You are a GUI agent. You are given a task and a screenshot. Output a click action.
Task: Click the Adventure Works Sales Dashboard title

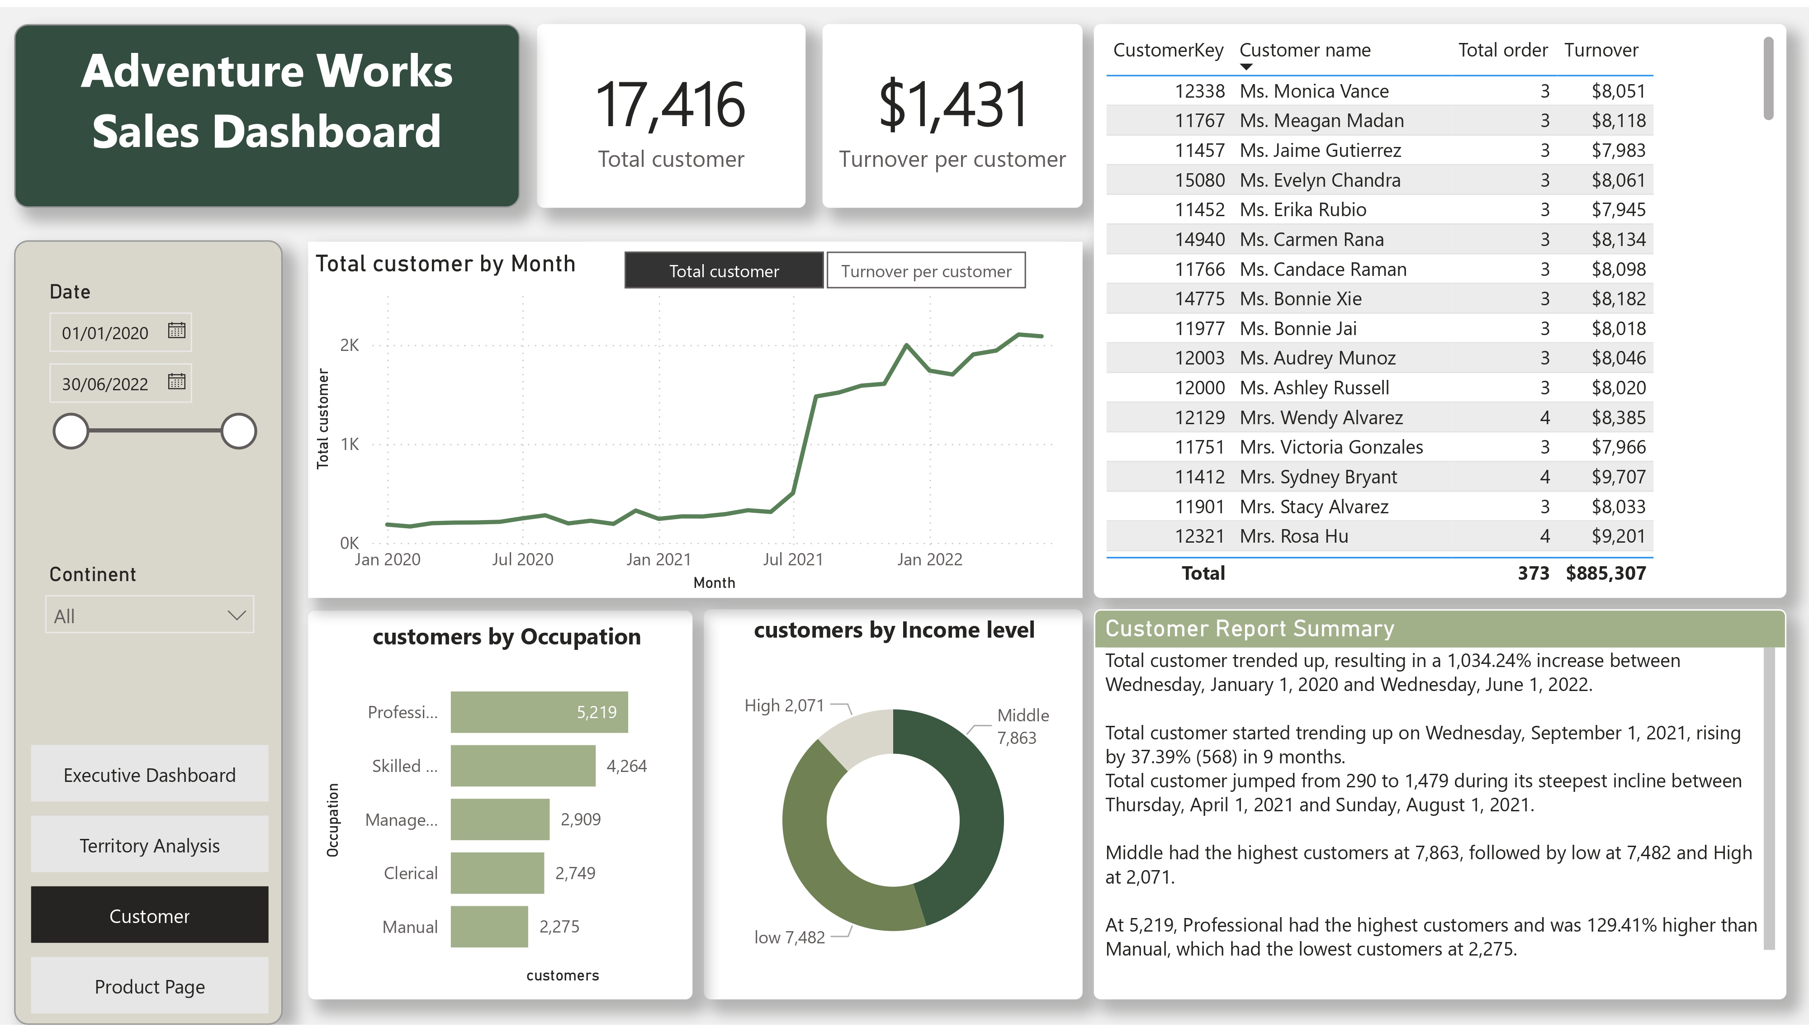pyautogui.click(x=266, y=101)
